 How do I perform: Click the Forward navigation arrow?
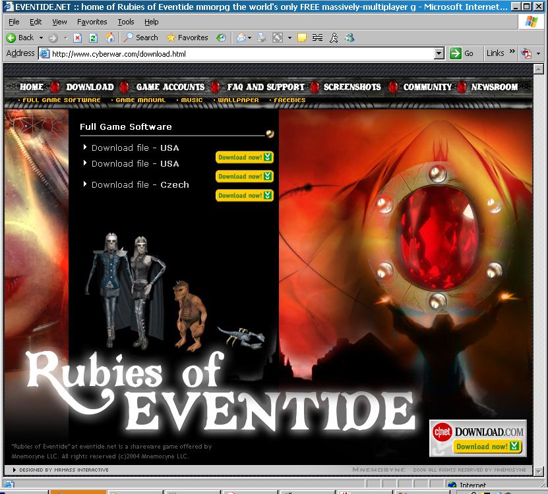[53, 38]
